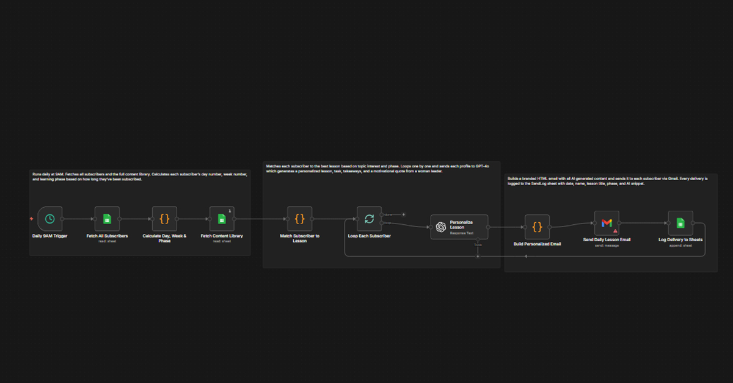Viewport: 733px width, 383px height.
Task: Click the 'append: sheet' subtitle
Action: pyautogui.click(x=680, y=246)
